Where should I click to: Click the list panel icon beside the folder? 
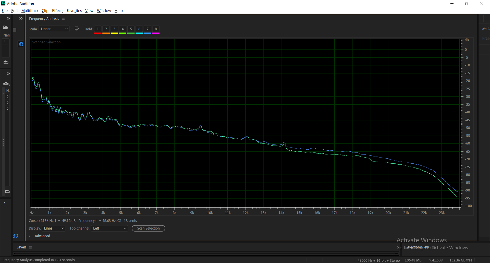click(x=15, y=30)
